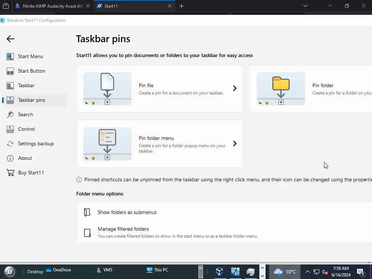Click the tab overview icon at top-left
372x279 pixels.
6,6
